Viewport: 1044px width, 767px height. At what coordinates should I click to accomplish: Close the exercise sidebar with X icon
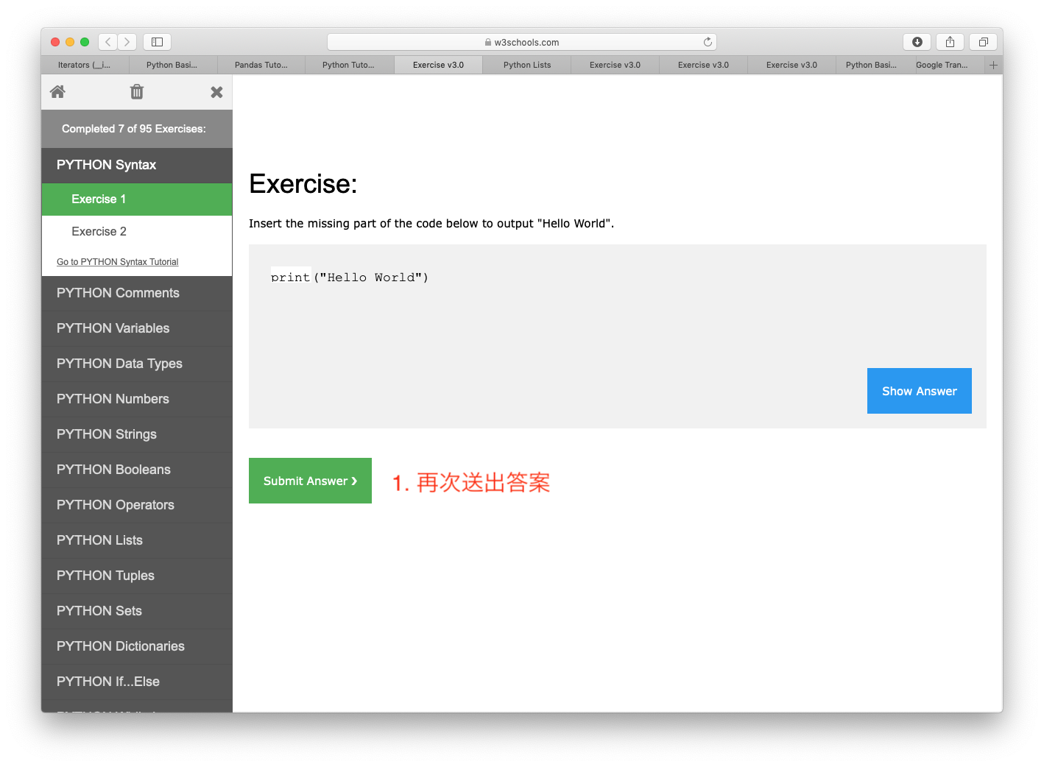tap(216, 92)
